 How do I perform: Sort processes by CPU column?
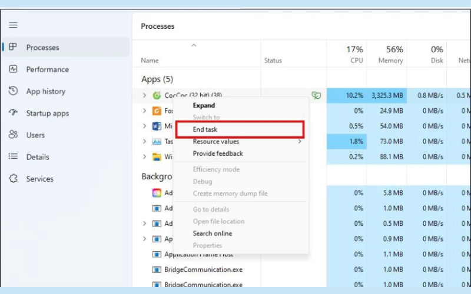(354, 55)
